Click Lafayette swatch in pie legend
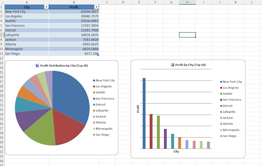This screenshot has width=262, height=166. click(x=94, y=111)
